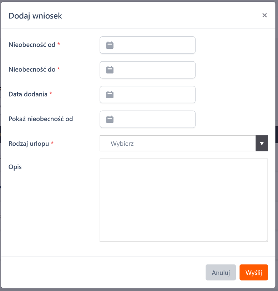Close the Dodaj wniosek dialog with X
The width and height of the screenshot is (278, 291).
(264, 15)
